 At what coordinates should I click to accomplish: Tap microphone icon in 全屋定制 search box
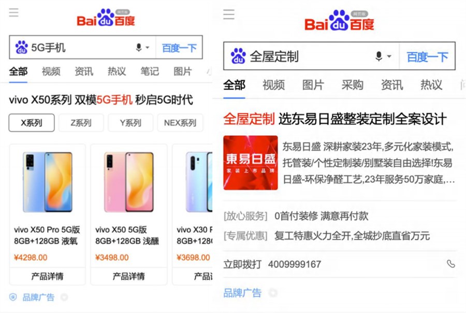(x=378, y=56)
